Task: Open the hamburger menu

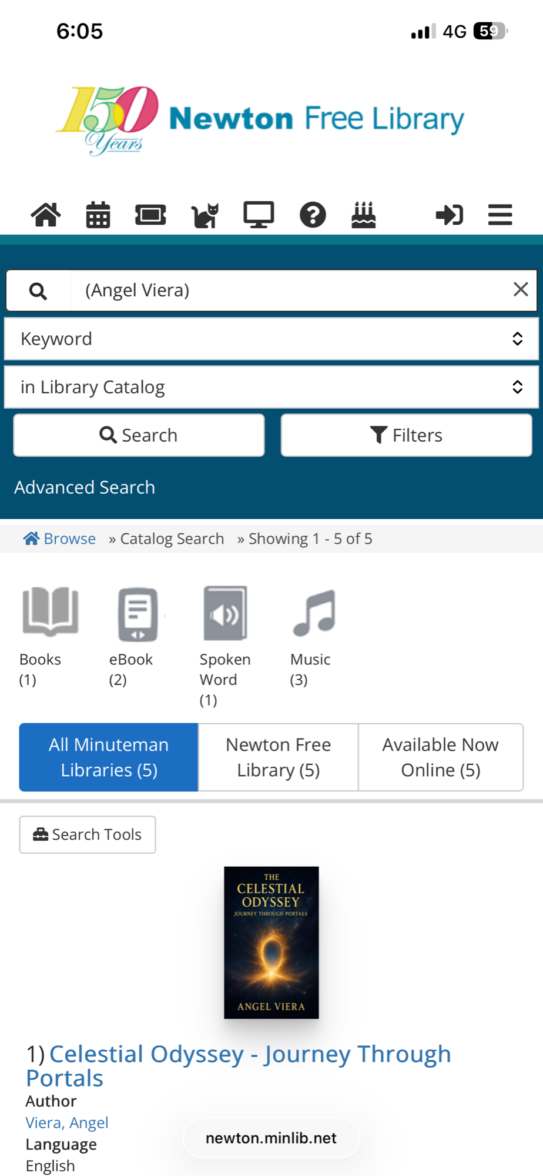Action: coord(500,215)
